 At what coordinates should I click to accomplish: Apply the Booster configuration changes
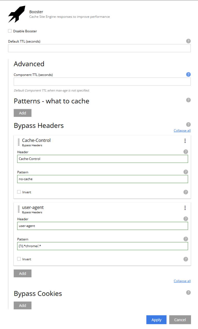[156, 319]
